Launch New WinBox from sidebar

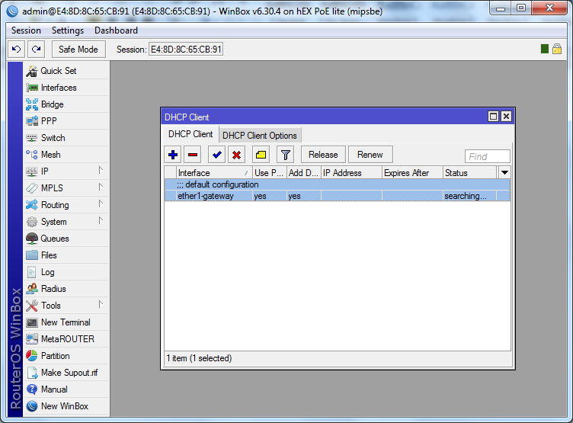(66, 406)
